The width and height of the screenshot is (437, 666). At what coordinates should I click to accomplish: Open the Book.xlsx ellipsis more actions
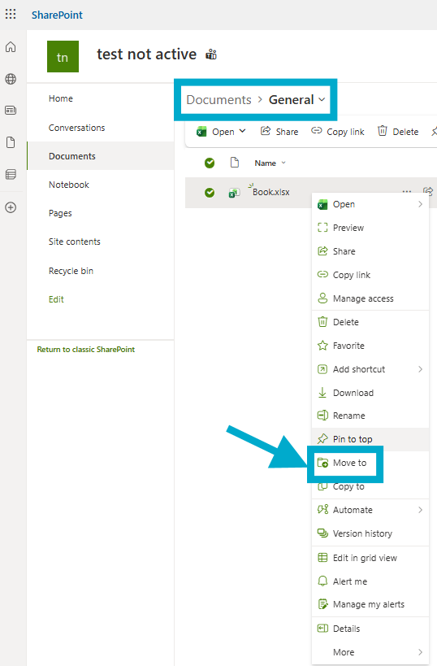coord(406,192)
